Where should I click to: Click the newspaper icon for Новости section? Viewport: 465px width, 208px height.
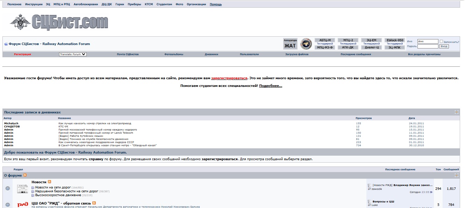pos(23,188)
